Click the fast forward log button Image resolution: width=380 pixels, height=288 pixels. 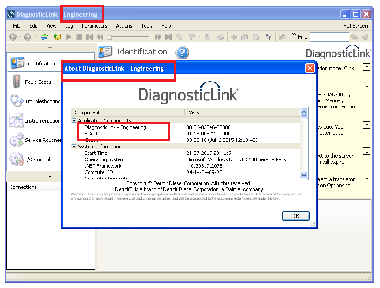(158, 37)
